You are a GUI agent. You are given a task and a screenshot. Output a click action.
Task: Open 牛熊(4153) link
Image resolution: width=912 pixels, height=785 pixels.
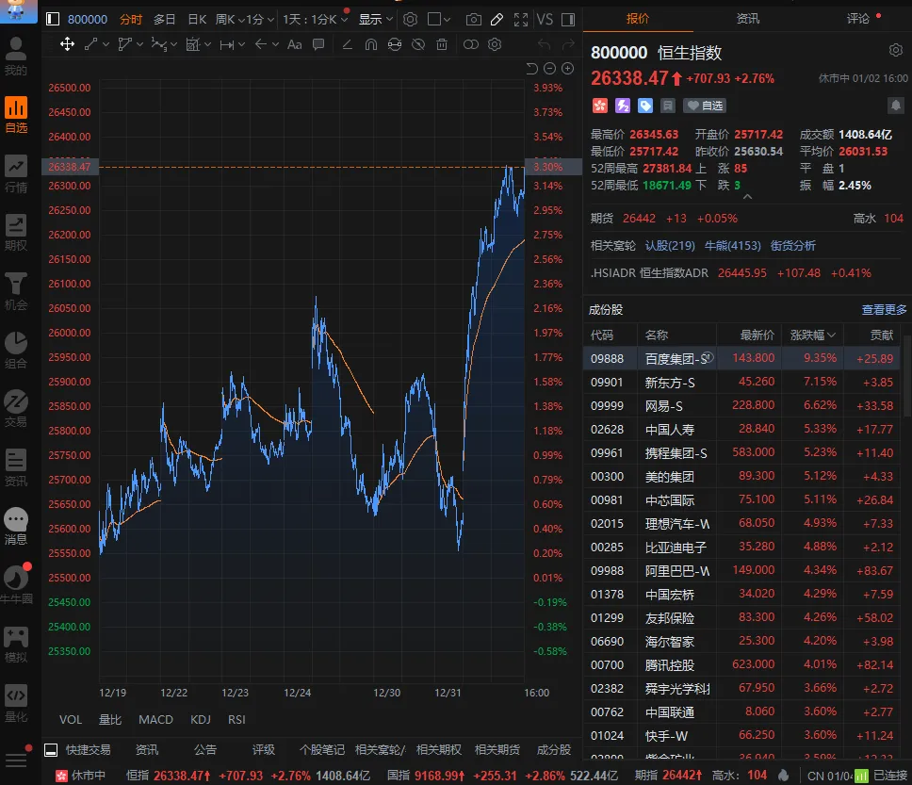click(732, 246)
